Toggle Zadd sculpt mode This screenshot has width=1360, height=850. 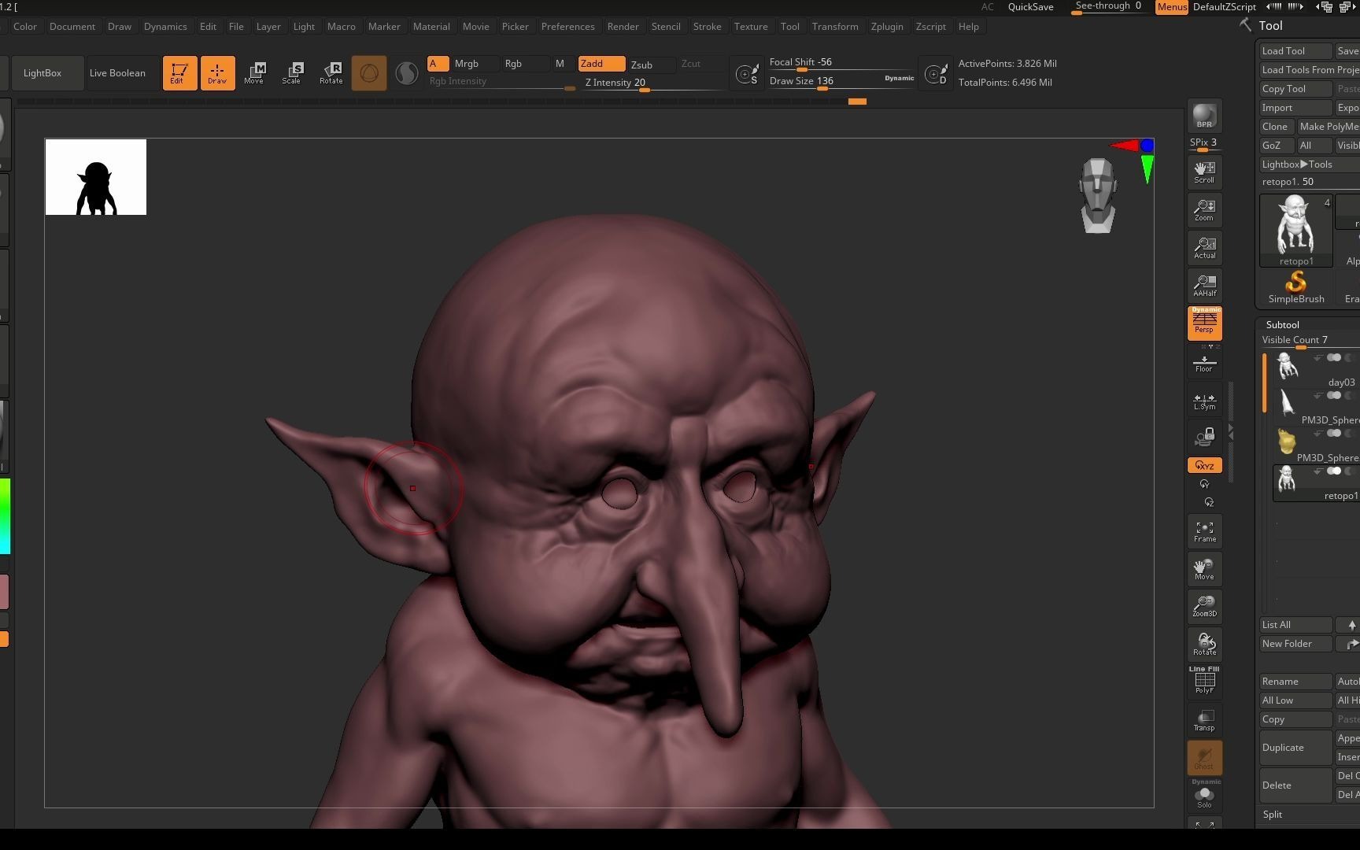click(x=601, y=64)
